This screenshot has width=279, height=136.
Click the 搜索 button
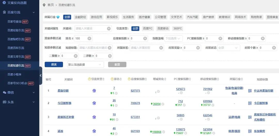pos(54,65)
